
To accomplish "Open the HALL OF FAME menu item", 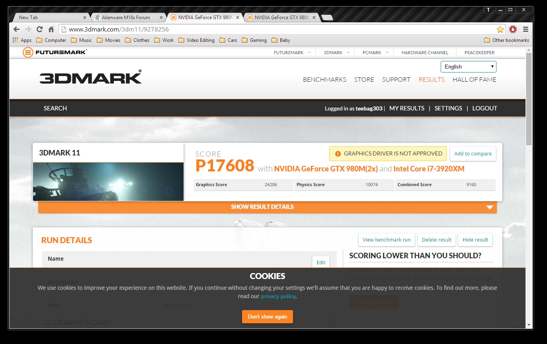I will click(474, 79).
